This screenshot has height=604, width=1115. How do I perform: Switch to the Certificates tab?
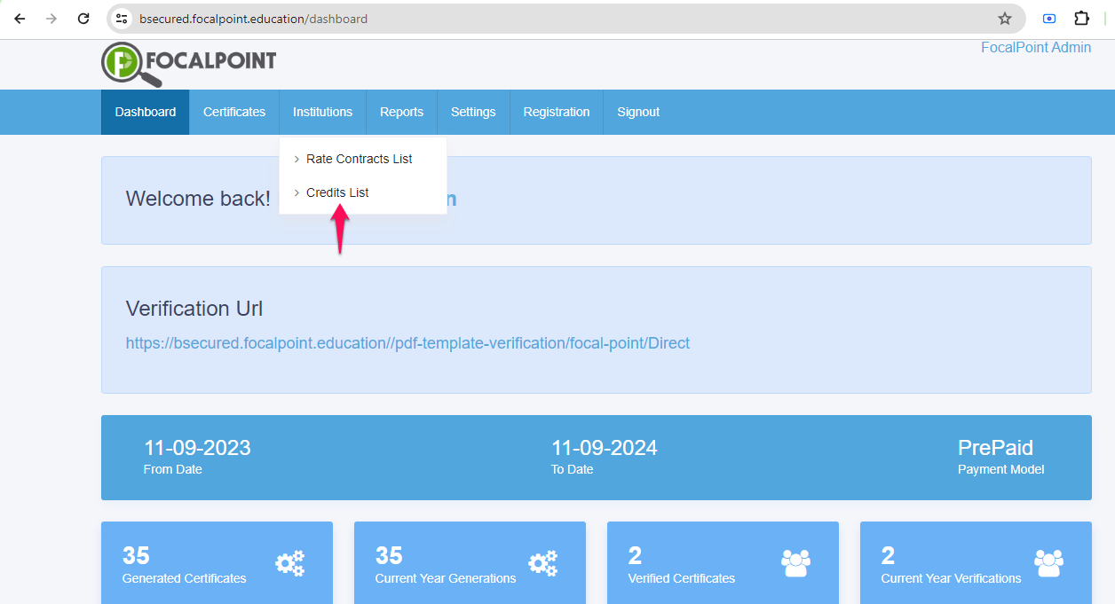[x=233, y=112]
